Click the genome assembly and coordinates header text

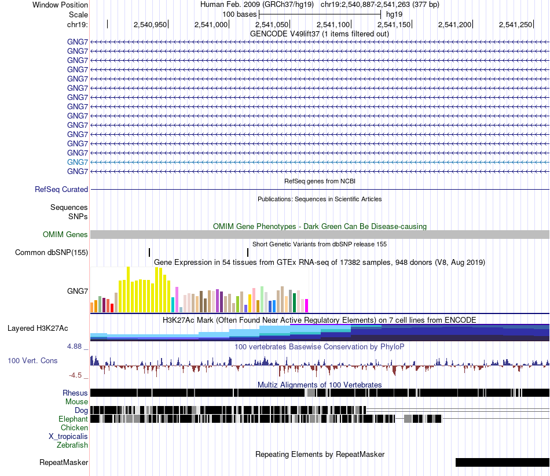[x=320, y=5]
